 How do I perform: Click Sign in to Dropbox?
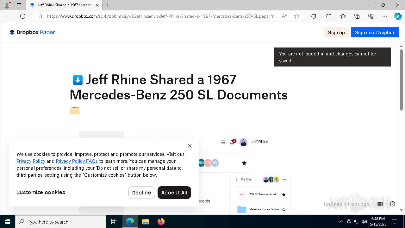(375, 32)
